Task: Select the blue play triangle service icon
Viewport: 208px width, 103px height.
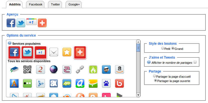Action: 41,83
